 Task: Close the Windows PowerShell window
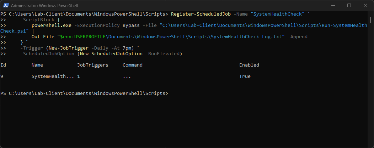tap(365, 5)
